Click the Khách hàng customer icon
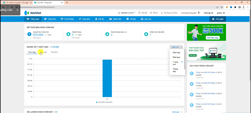 pos(68,34)
